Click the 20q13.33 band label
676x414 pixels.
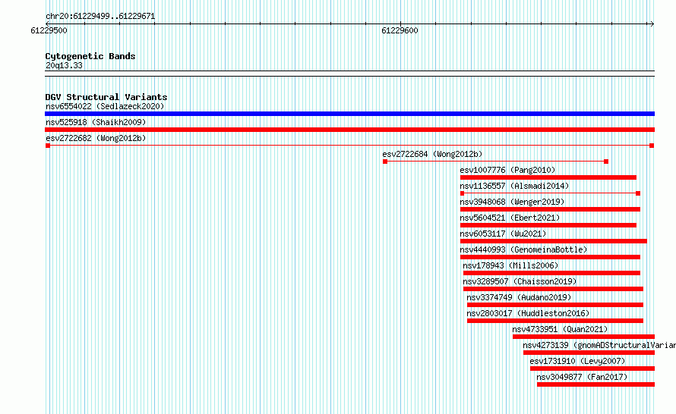tap(64, 65)
